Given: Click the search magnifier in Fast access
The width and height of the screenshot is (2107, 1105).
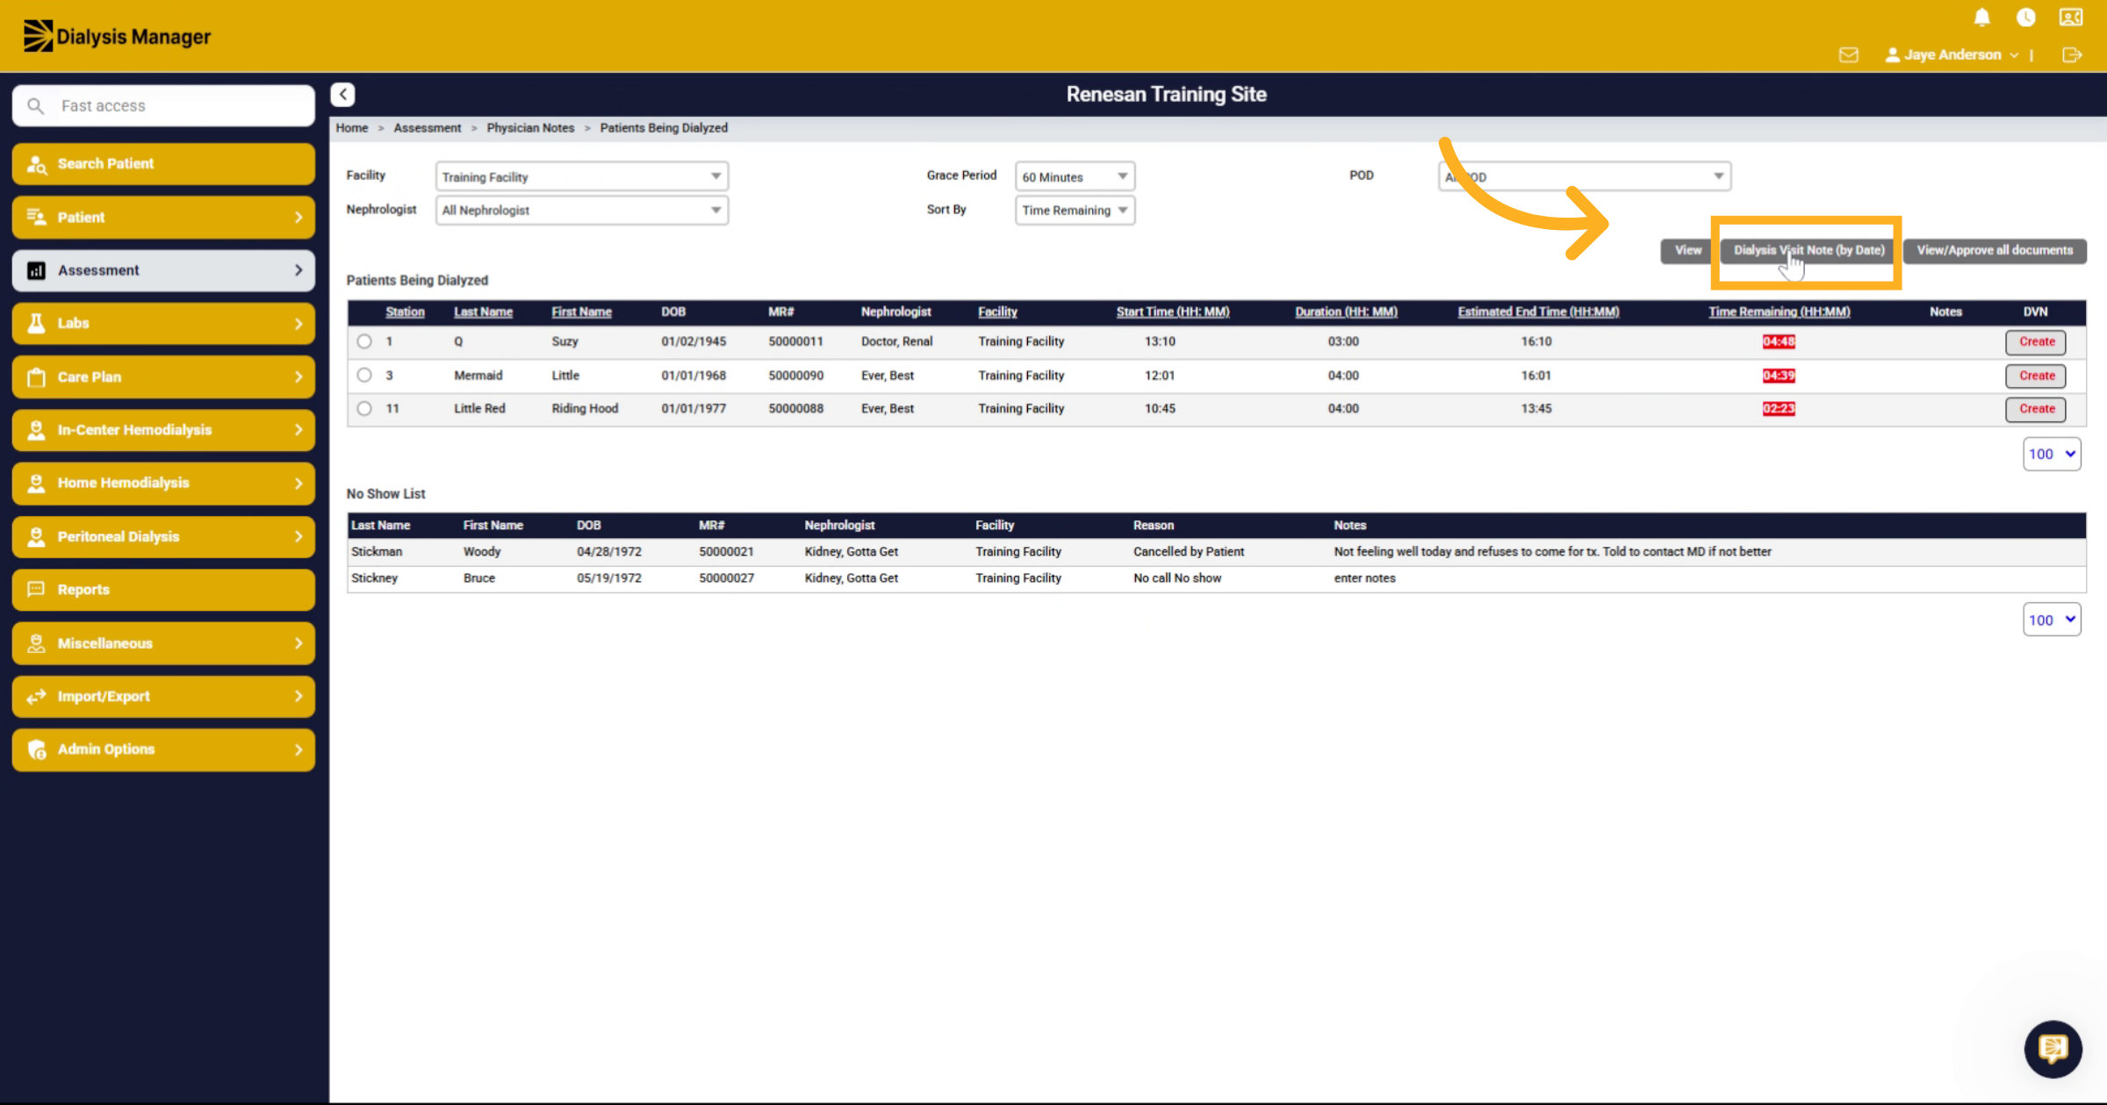Looking at the screenshot, I should coord(35,106).
